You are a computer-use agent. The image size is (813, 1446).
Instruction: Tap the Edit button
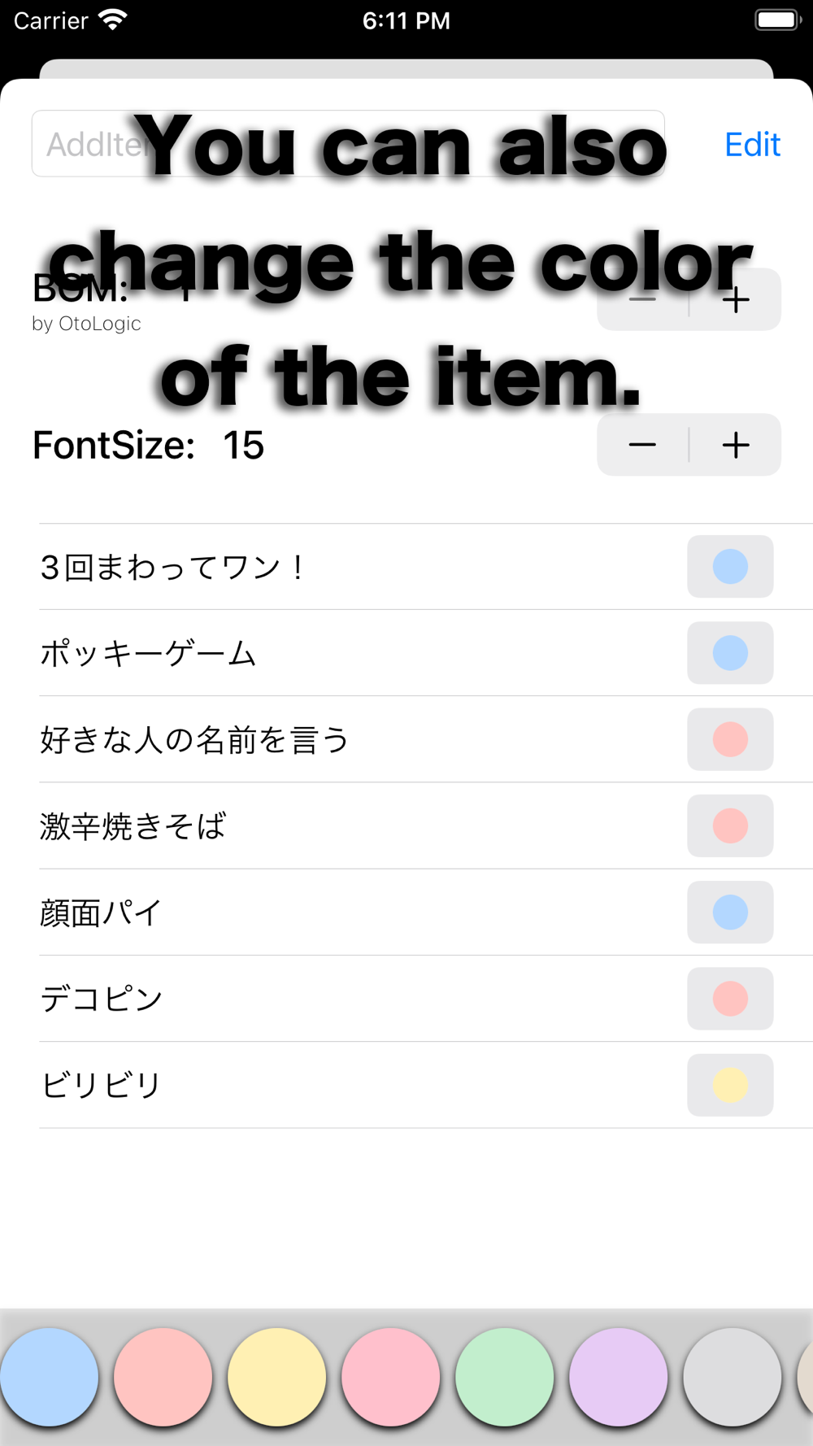coord(752,145)
